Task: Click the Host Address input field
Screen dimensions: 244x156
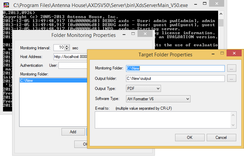Action: click(x=70, y=57)
